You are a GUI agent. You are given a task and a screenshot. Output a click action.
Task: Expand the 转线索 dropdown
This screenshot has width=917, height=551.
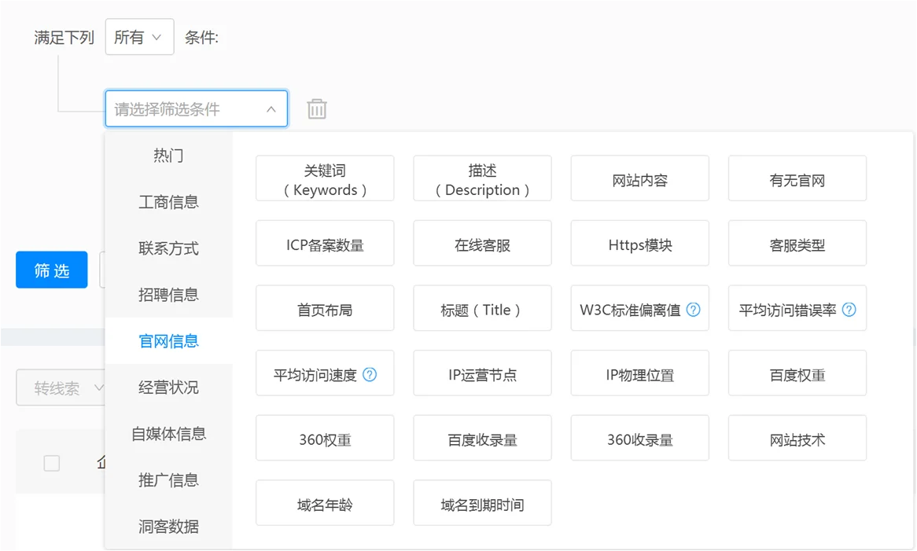pyautogui.click(x=64, y=388)
